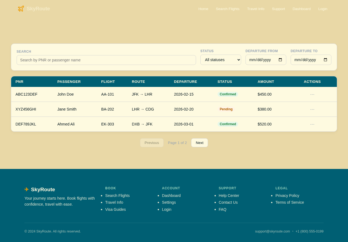Click the Amount column header
The image size is (348, 242).
point(266,81)
